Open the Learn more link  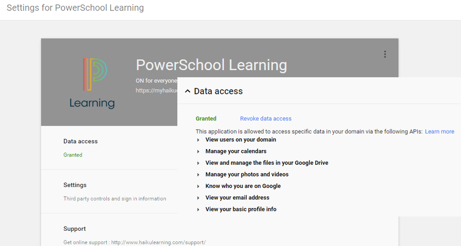pos(439,132)
